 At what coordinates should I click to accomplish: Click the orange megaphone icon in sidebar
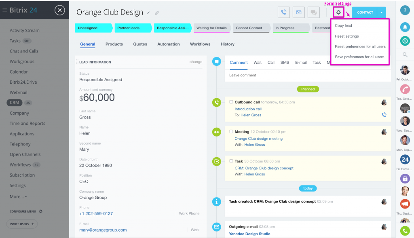405,204
